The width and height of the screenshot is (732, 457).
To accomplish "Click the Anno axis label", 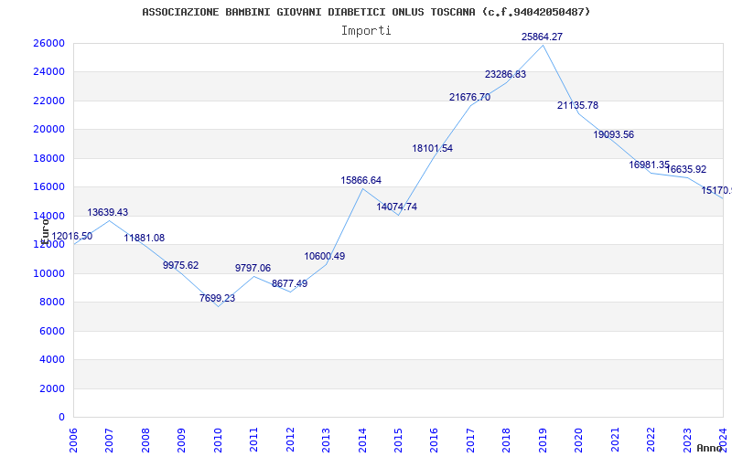I will click(709, 448).
